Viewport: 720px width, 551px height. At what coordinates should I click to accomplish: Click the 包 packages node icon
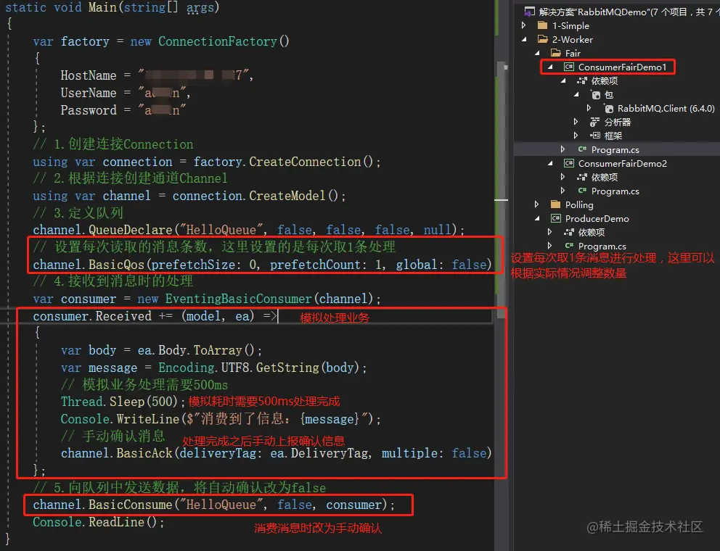click(595, 95)
